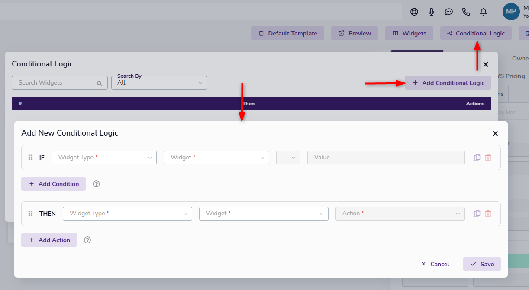This screenshot has width=529, height=290.
Task: Duplicate the IF condition row
Action: (477, 158)
